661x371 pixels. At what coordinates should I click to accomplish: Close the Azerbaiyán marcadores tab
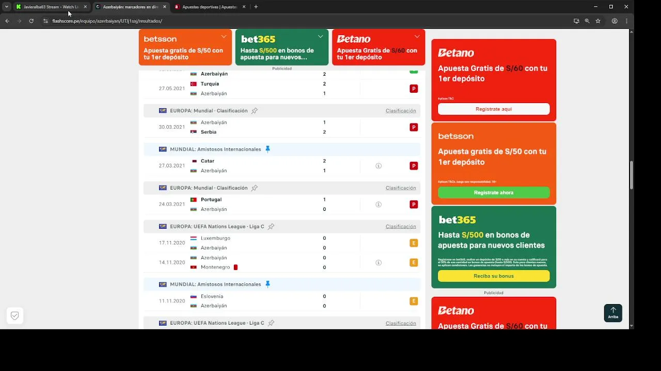click(x=165, y=7)
